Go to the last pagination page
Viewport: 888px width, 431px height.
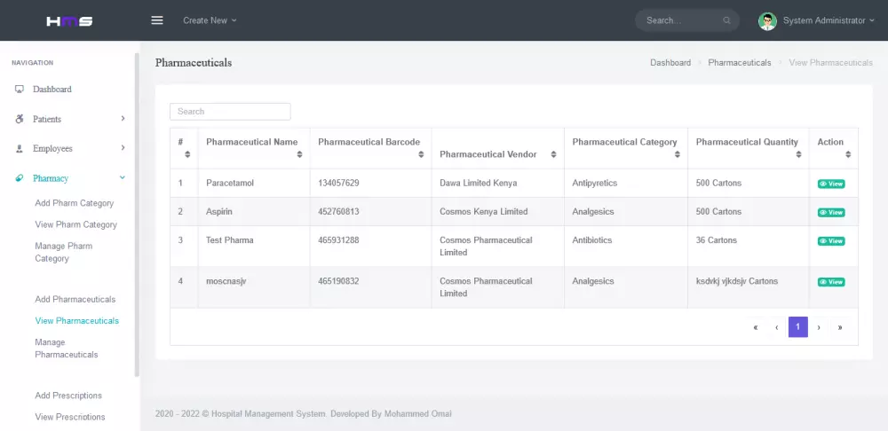840,327
